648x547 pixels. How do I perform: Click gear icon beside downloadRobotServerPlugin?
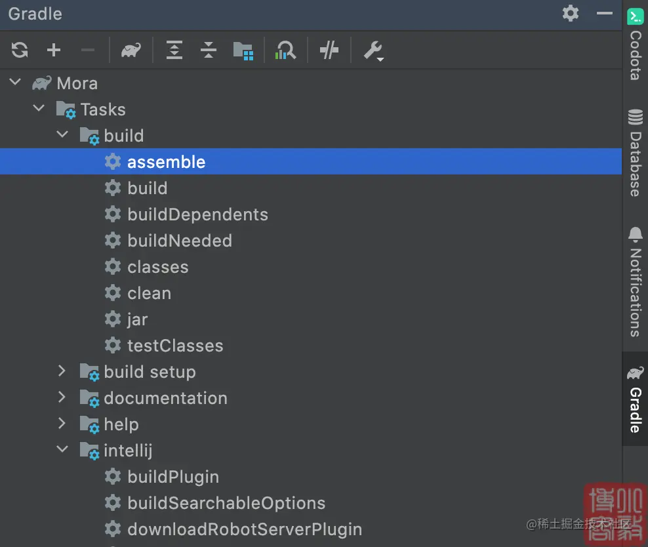(x=112, y=529)
